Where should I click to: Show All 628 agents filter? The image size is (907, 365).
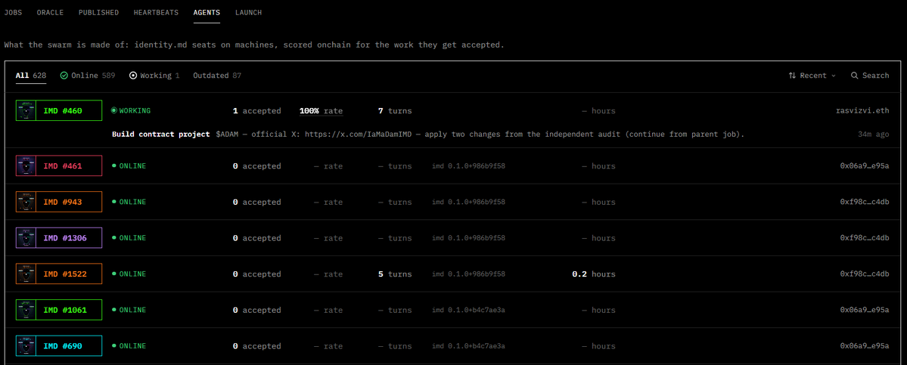(31, 75)
